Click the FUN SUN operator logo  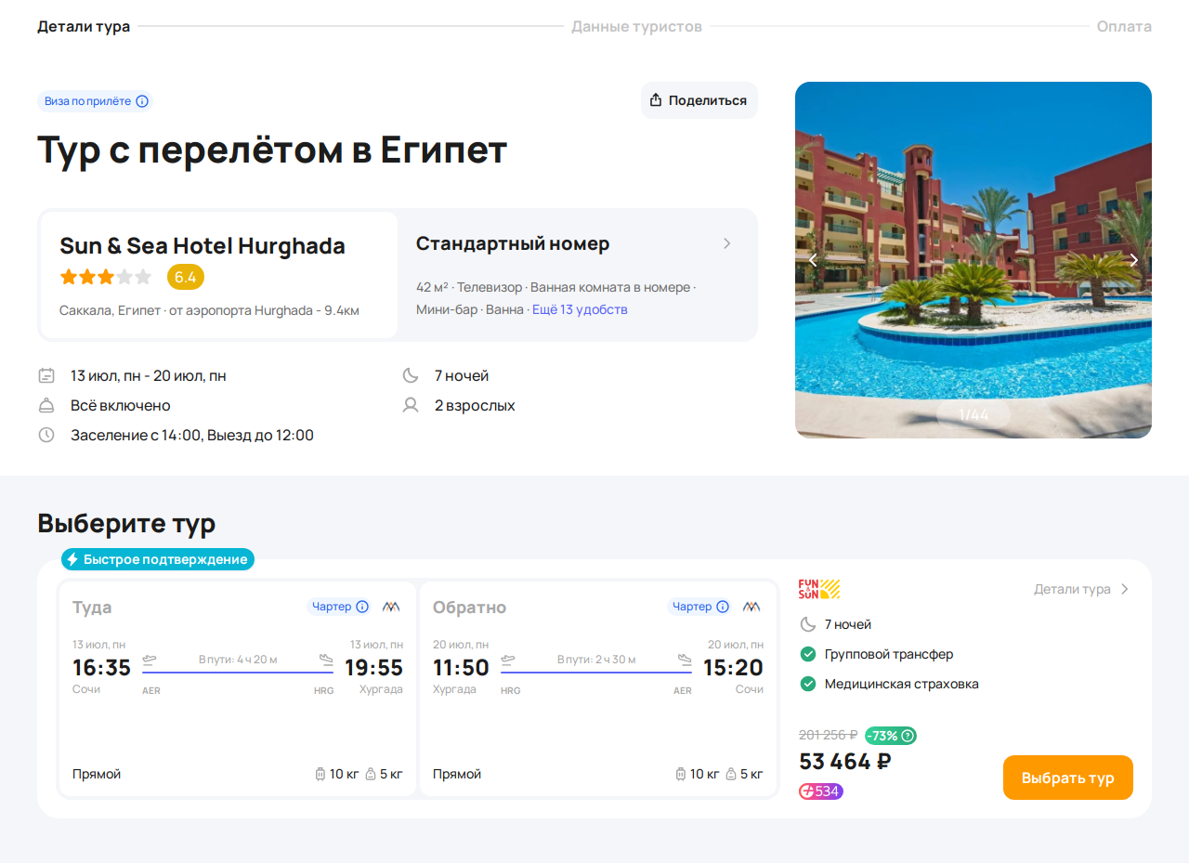(x=819, y=589)
